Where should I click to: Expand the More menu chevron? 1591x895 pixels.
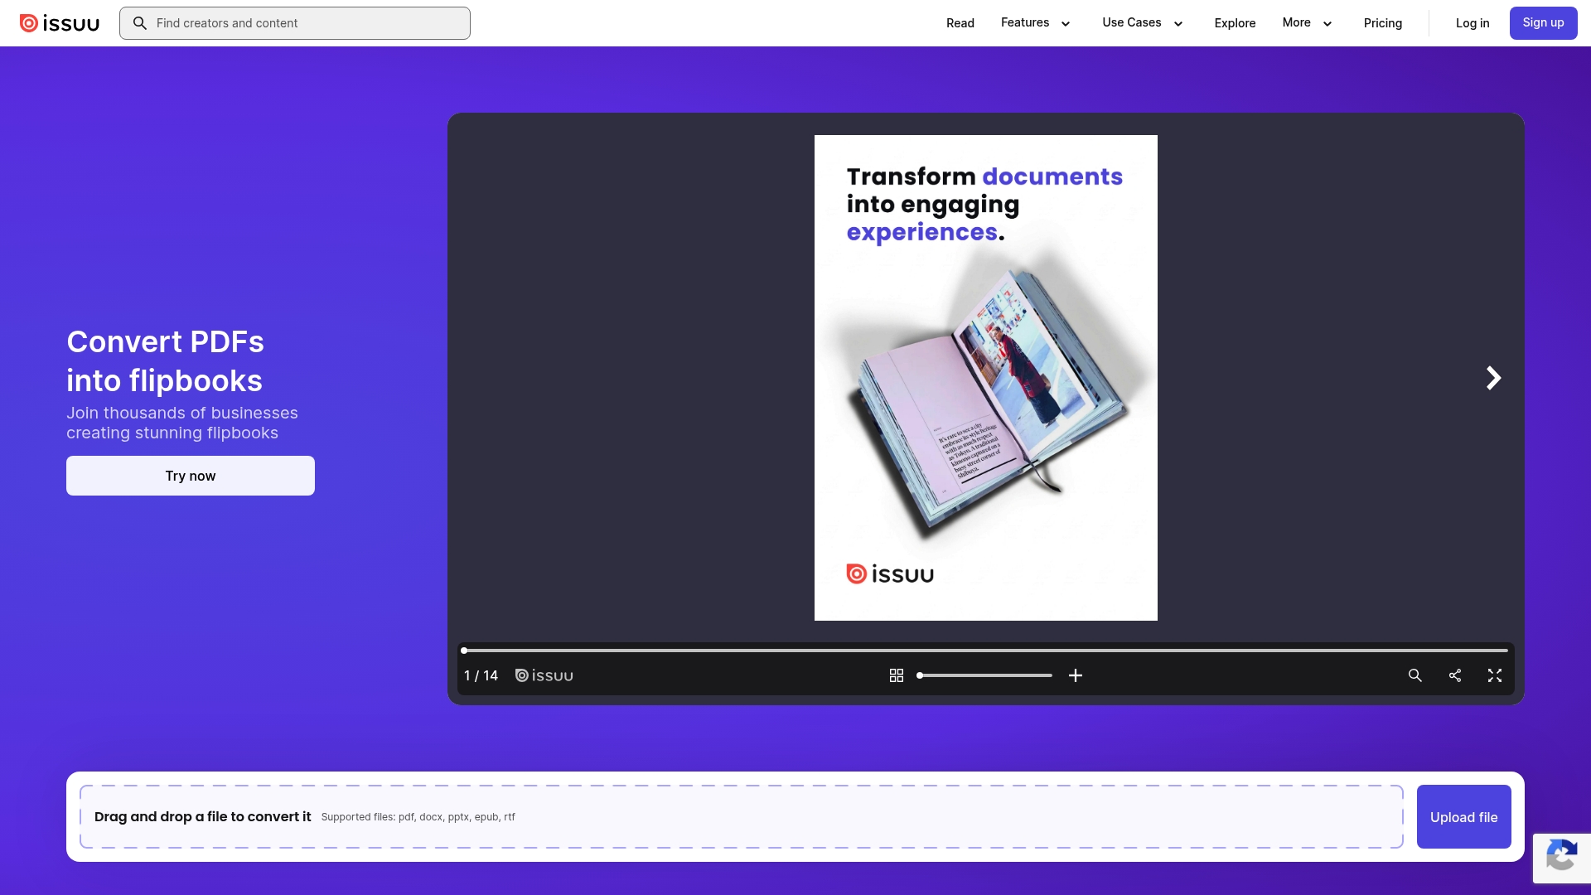point(1327,25)
